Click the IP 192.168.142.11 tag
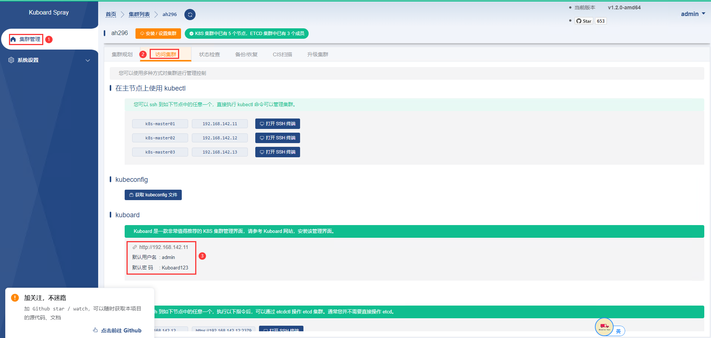The height and width of the screenshot is (338, 711). click(220, 124)
